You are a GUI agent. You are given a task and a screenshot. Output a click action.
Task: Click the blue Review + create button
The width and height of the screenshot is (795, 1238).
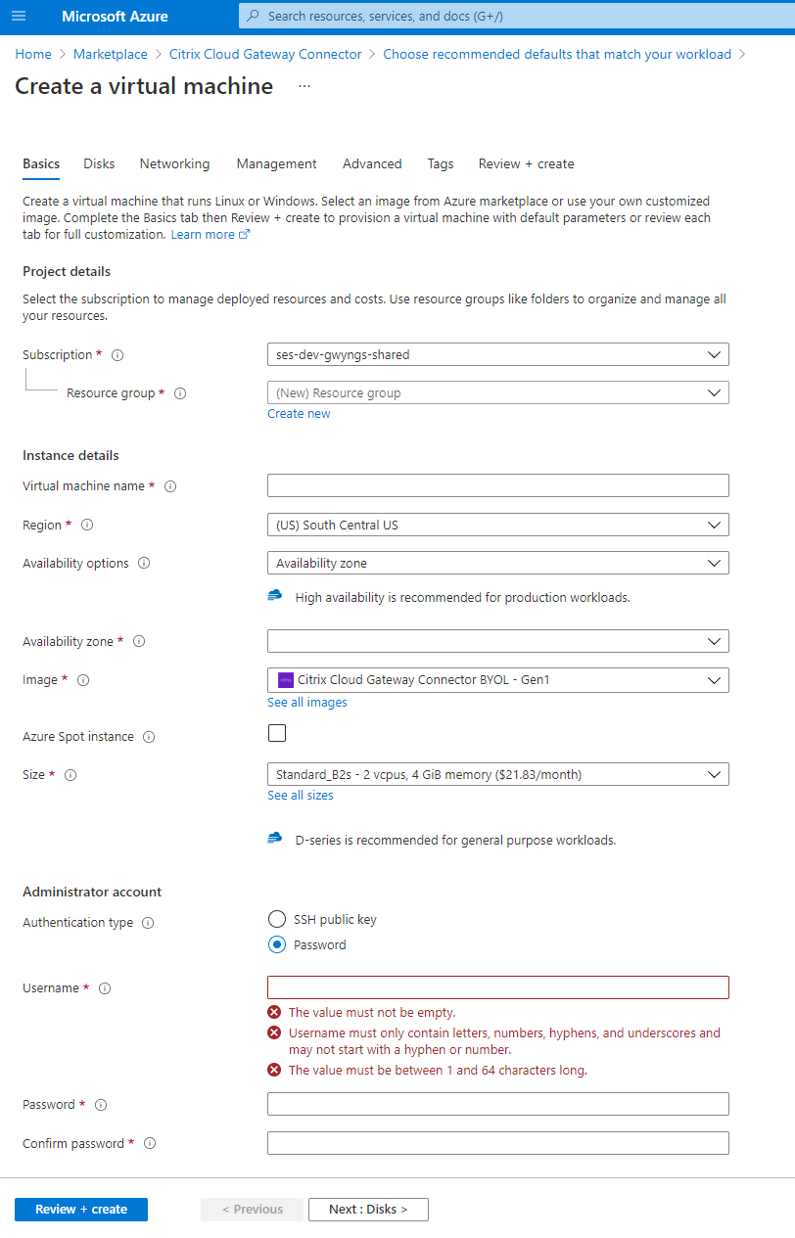tap(81, 1210)
